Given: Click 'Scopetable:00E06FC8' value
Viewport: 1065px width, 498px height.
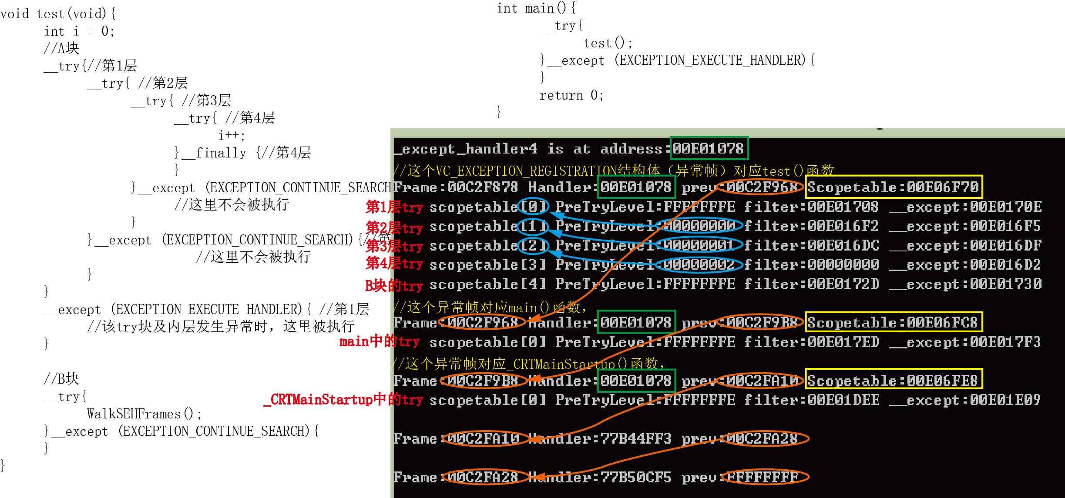Looking at the screenshot, I should (893, 323).
